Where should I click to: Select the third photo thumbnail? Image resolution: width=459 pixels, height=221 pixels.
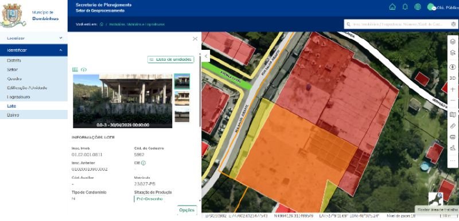pos(182,115)
